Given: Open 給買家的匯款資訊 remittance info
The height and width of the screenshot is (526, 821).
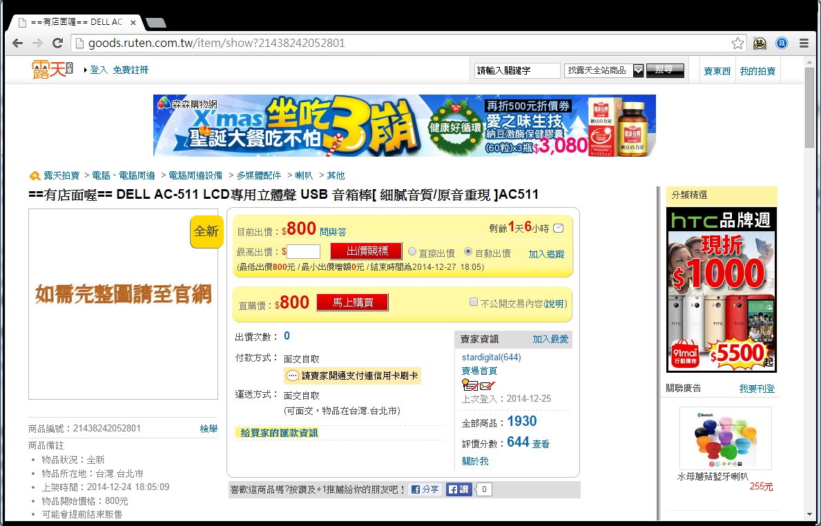Looking at the screenshot, I should pos(279,433).
